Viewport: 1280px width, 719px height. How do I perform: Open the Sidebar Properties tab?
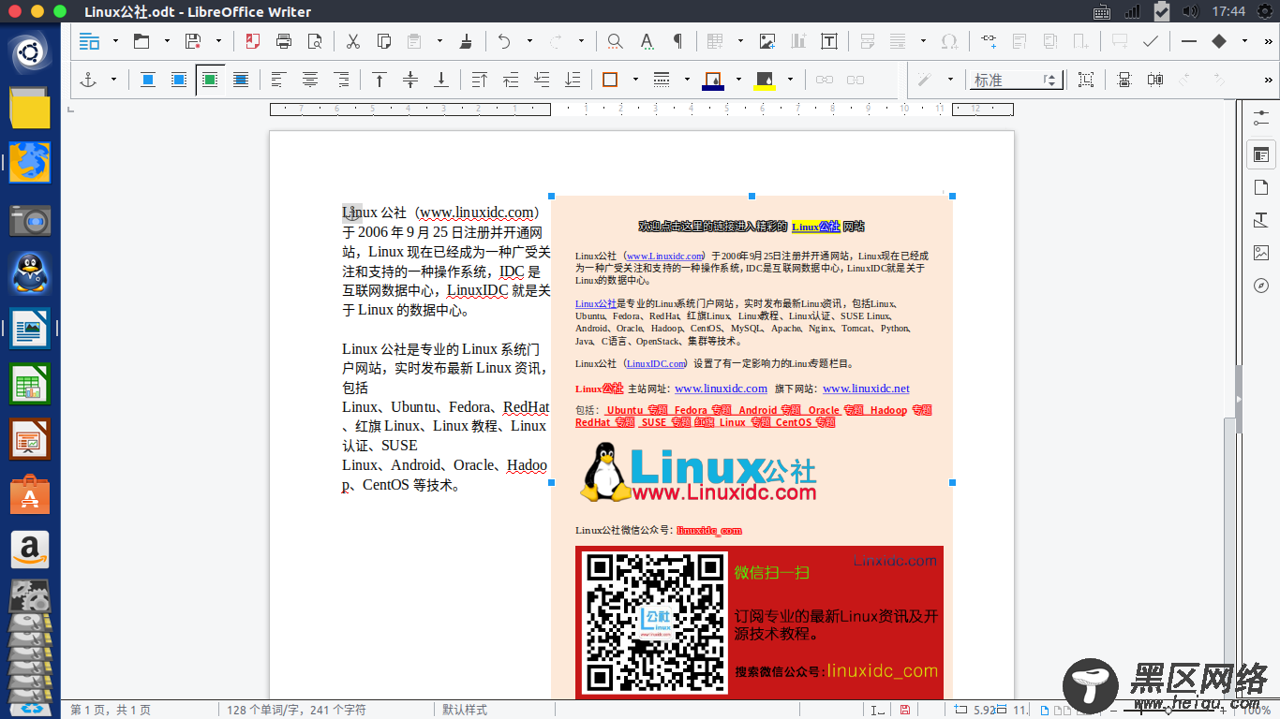coord(1261,154)
